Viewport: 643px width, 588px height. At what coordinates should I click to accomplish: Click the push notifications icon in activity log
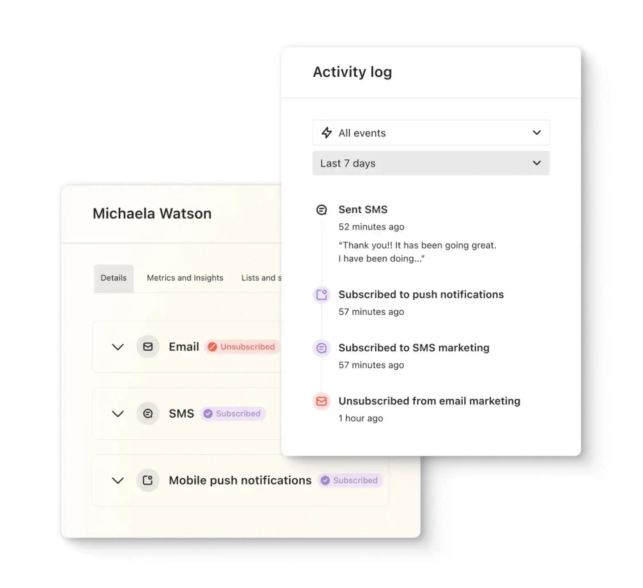tap(321, 294)
